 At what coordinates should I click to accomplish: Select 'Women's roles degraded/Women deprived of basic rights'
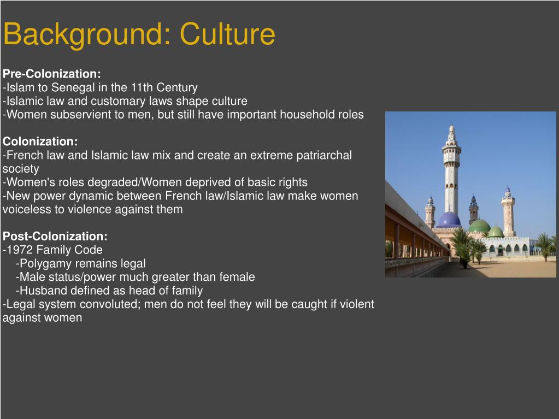(155, 182)
